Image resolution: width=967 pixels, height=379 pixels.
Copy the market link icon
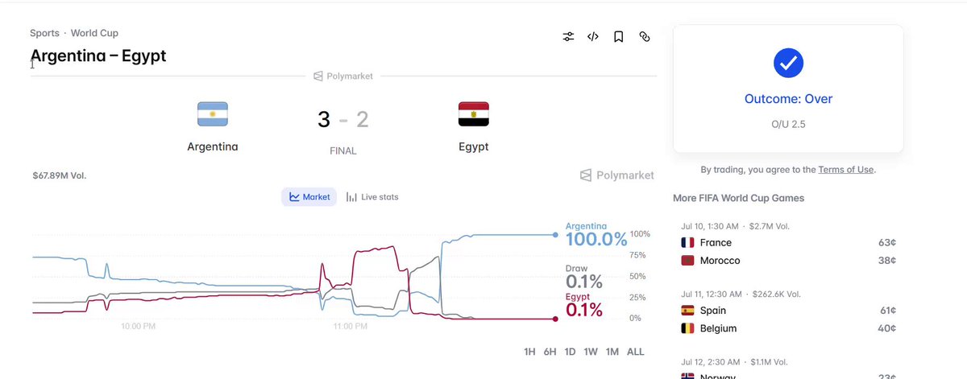pyautogui.click(x=644, y=36)
